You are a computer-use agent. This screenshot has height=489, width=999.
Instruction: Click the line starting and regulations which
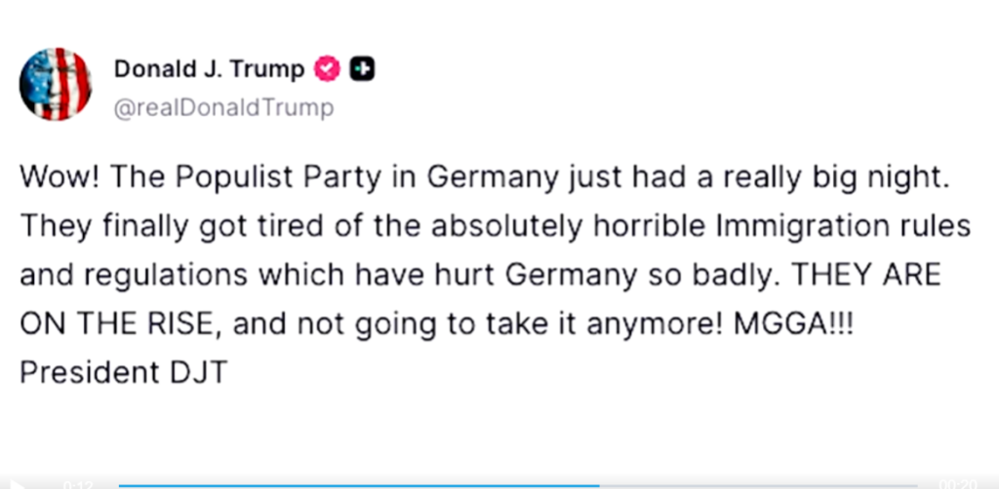[480, 276]
